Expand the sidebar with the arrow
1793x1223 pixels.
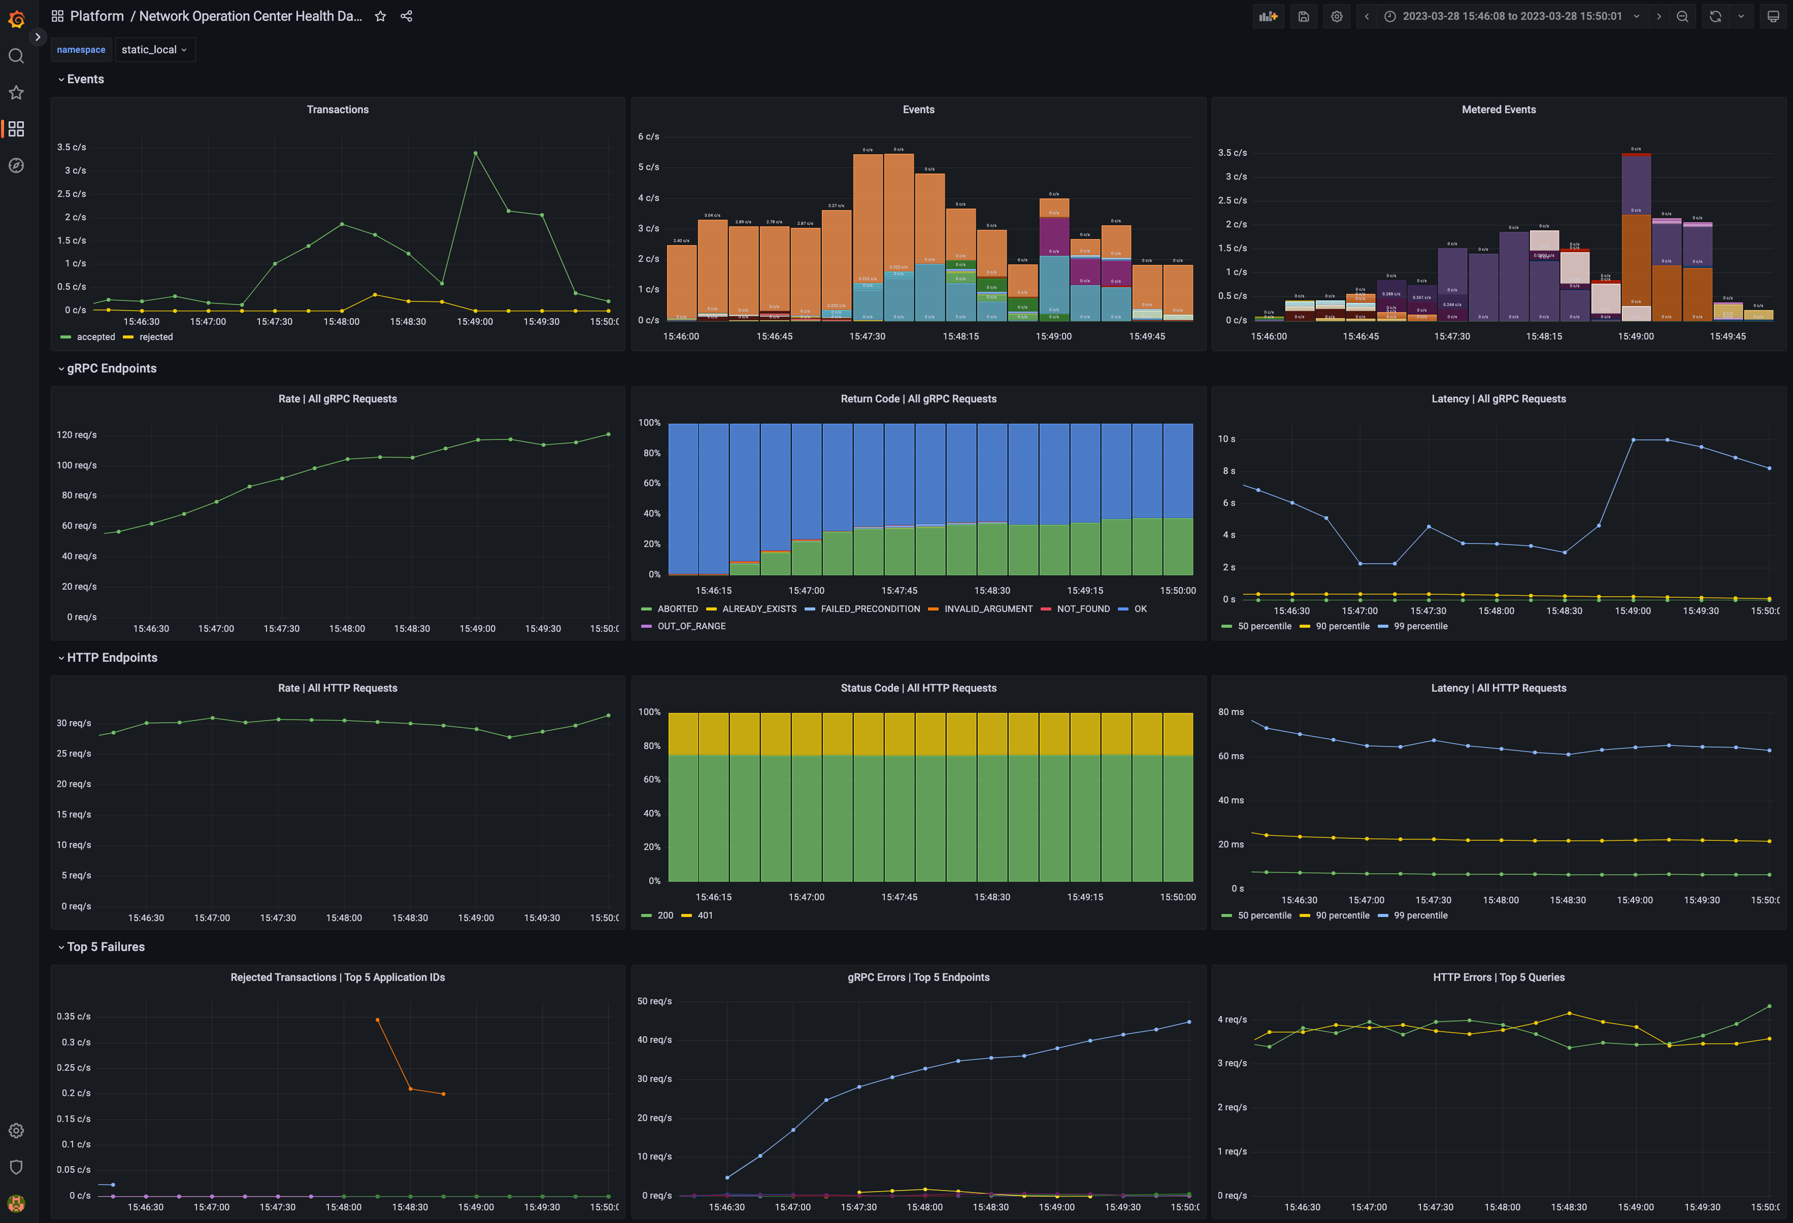(38, 36)
